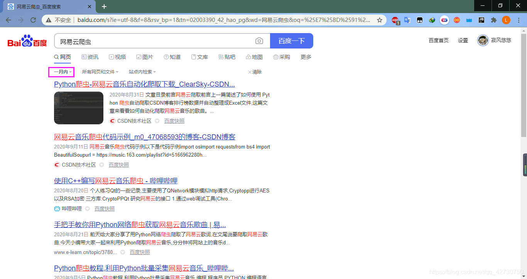
Task: Open a new browser tab
Action: 104,7
